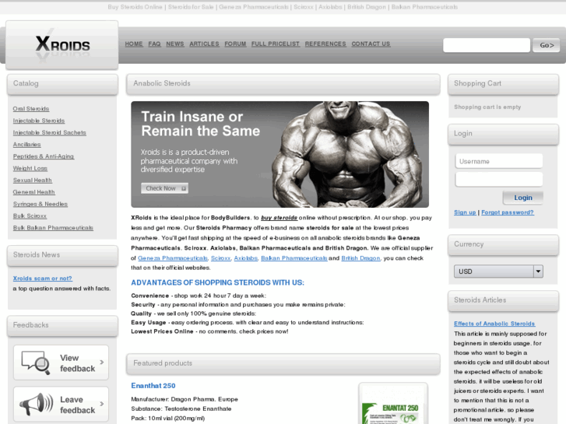Image resolution: width=566 pixels, height=424 pixels.
Task: Open CONTACT US page
Action: click(371, 44)
